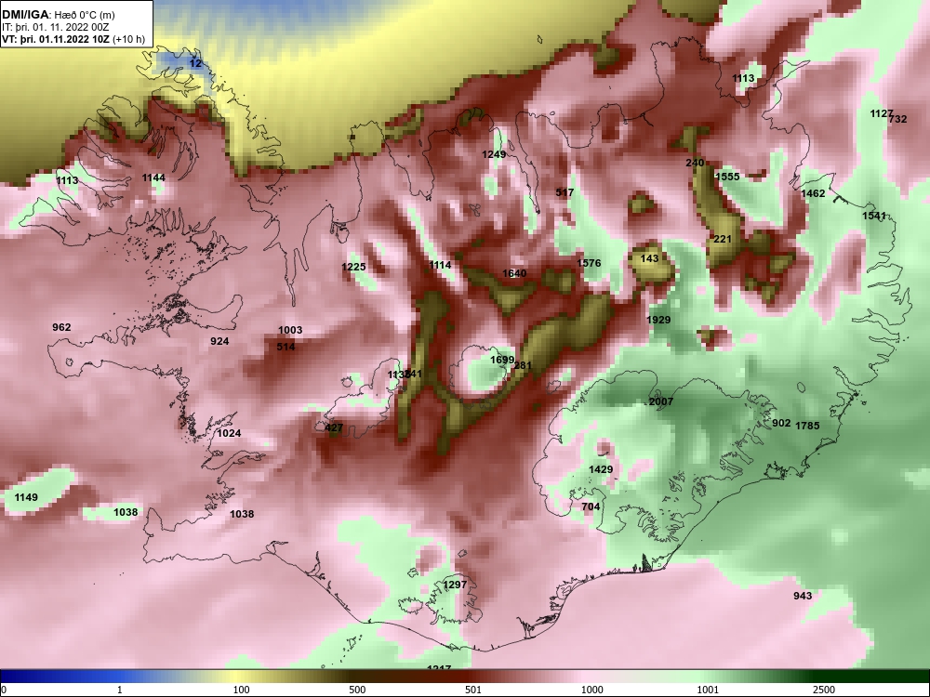Click the value 1541
This screenshot has height=697, width=930.
pyautogui.click(x=873, y=216)
